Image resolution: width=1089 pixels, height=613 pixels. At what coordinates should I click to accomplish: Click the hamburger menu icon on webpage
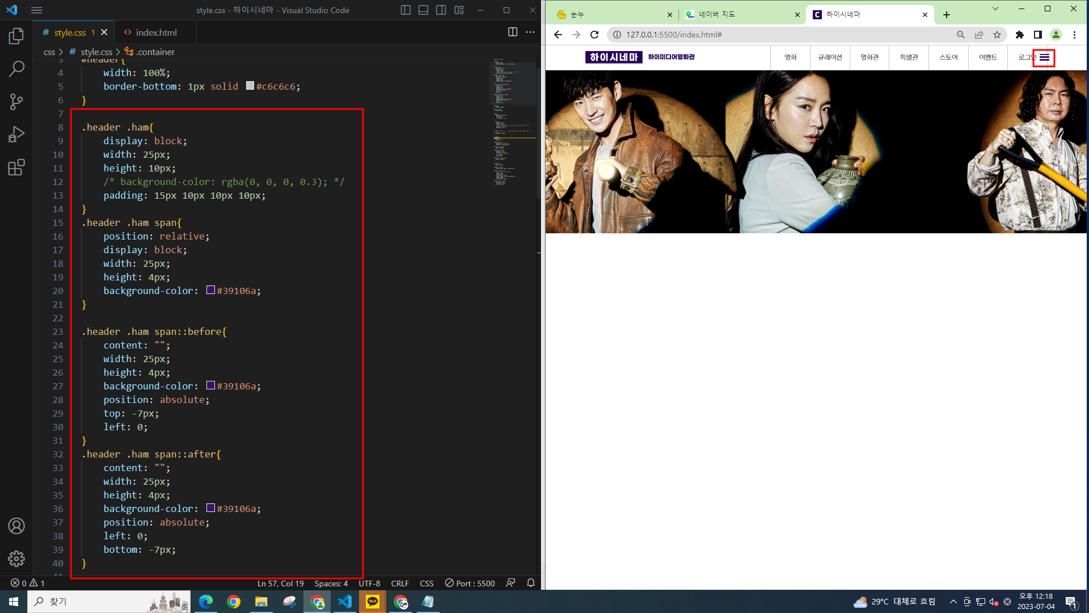(x=1044, y=57)
